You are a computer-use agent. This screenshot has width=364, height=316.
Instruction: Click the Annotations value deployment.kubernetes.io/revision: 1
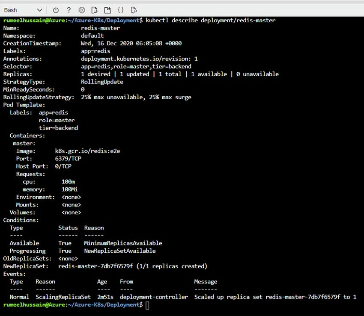click(x=139, y=59)
